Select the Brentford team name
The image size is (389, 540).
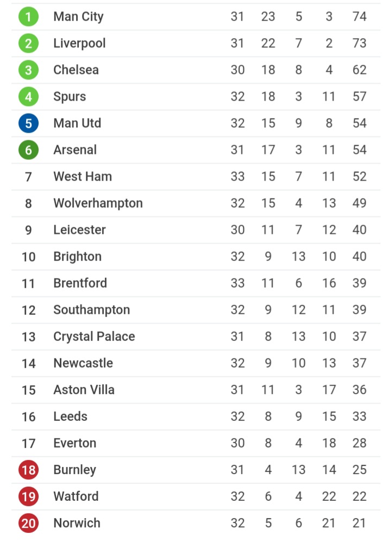(80, 283)
